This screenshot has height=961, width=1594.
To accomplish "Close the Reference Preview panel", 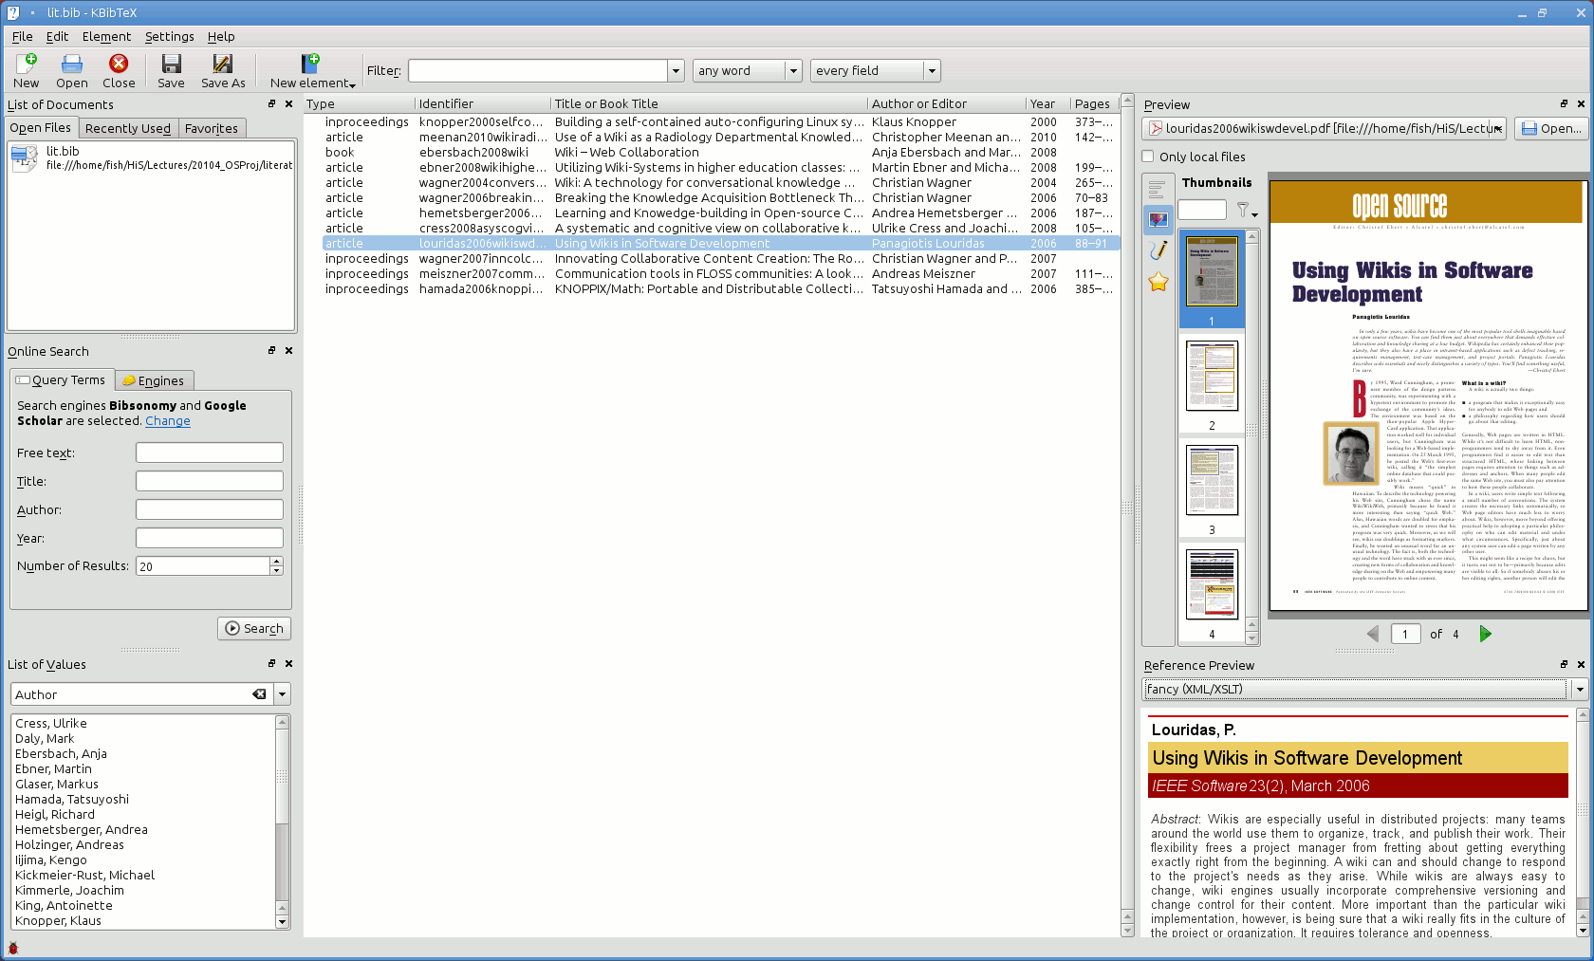I will click(1581, 665).
